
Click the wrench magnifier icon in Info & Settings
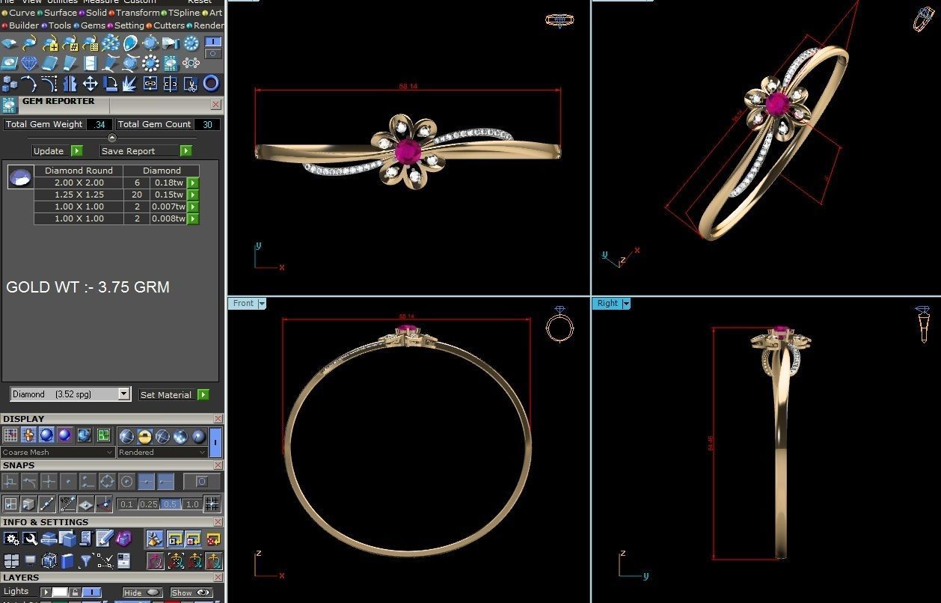point(31,539)
